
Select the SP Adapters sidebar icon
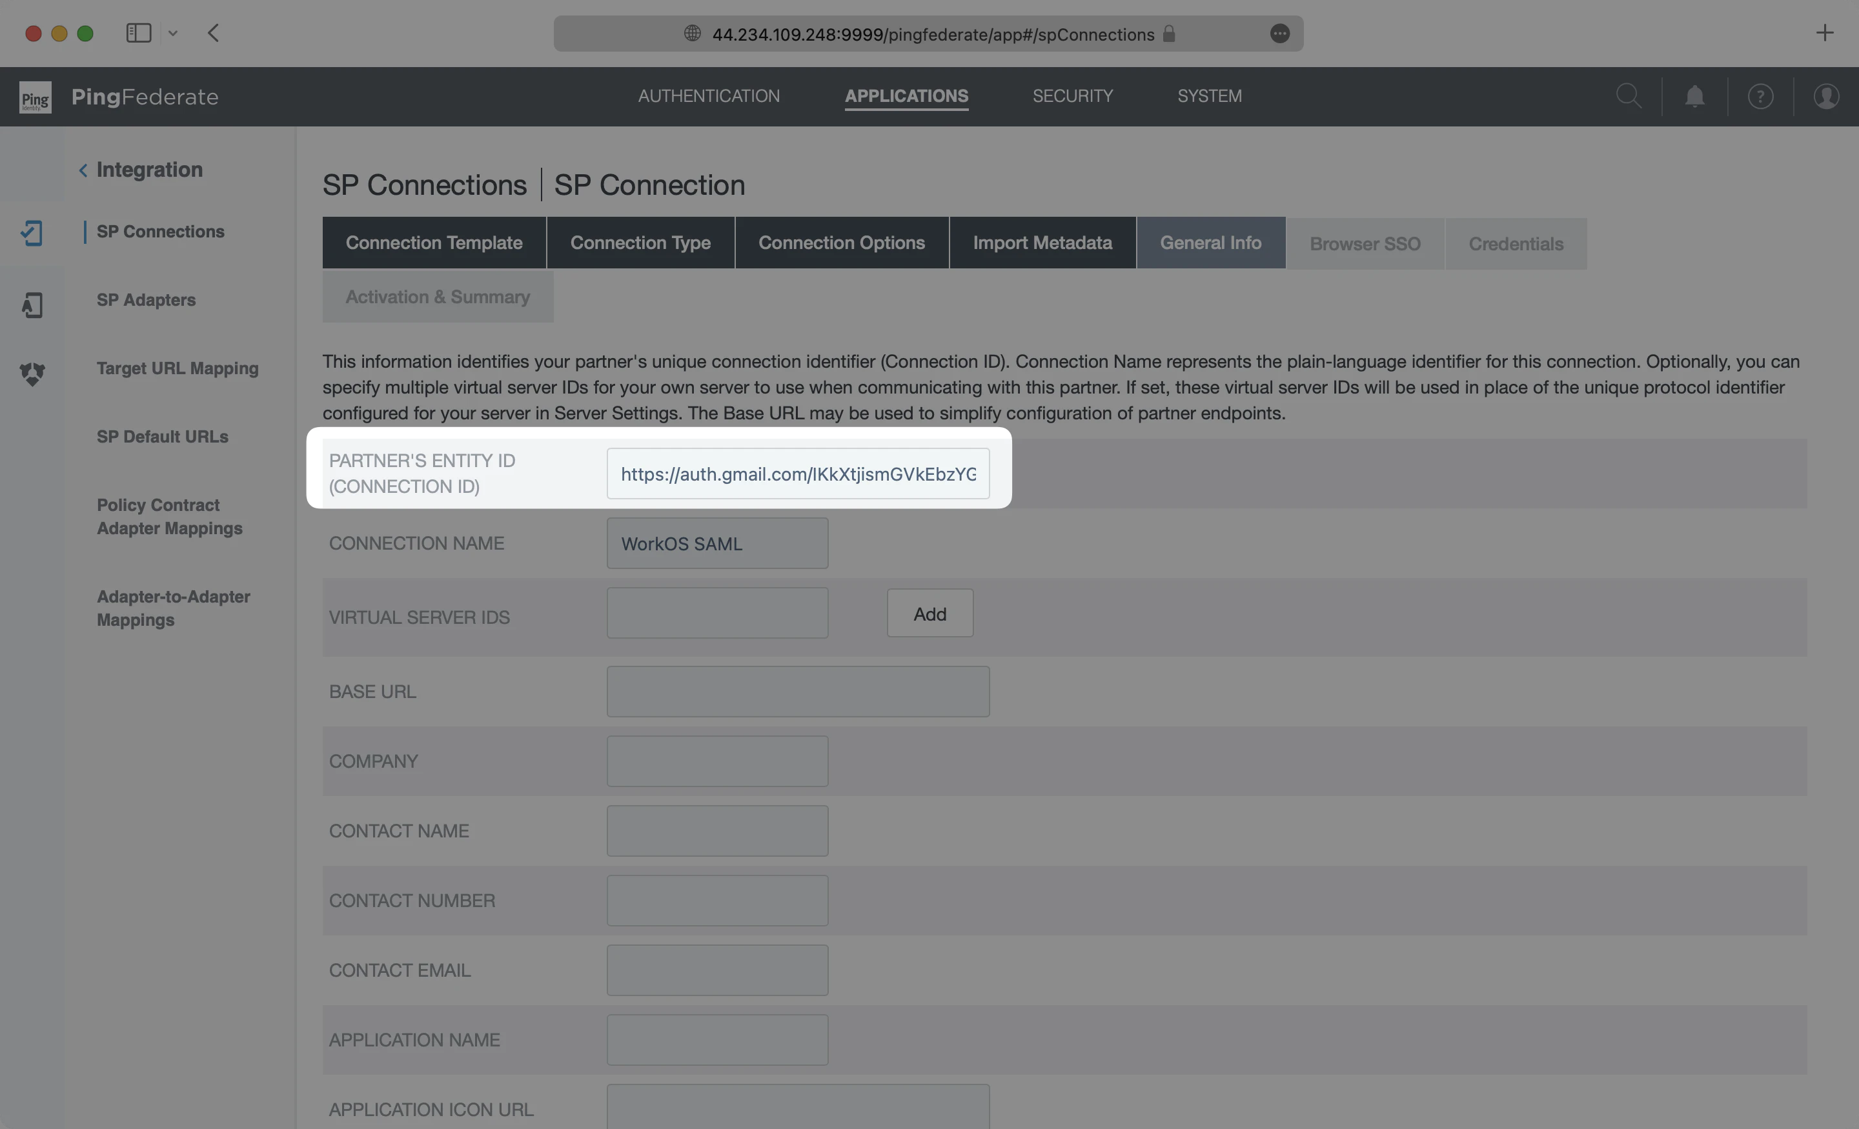32,304
